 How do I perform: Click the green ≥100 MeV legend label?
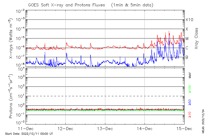[x=190, y=90]
